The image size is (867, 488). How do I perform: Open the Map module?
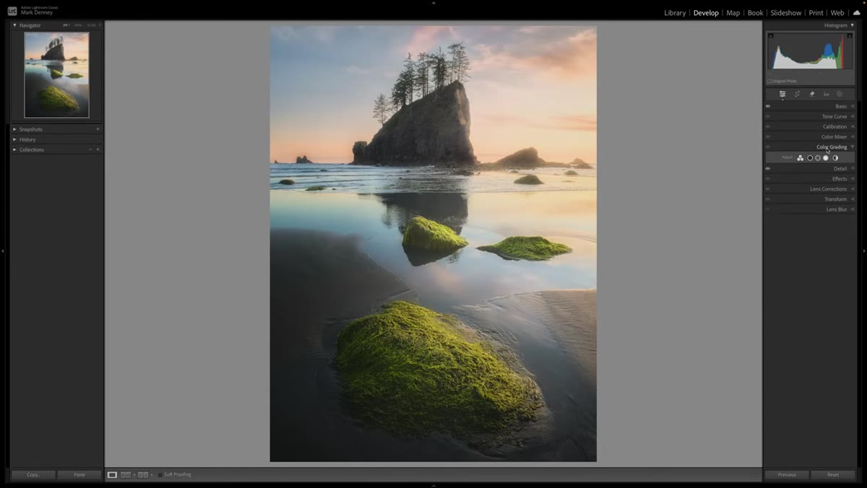(733, 13)
